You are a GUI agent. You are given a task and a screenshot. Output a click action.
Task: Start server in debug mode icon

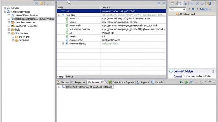tap(181, 82)
